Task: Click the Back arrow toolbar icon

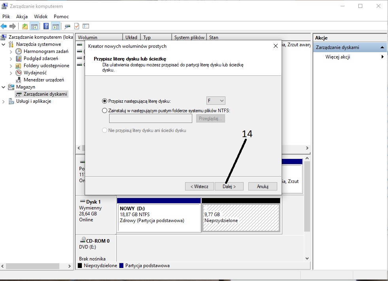Action: (x=4, y=26)
